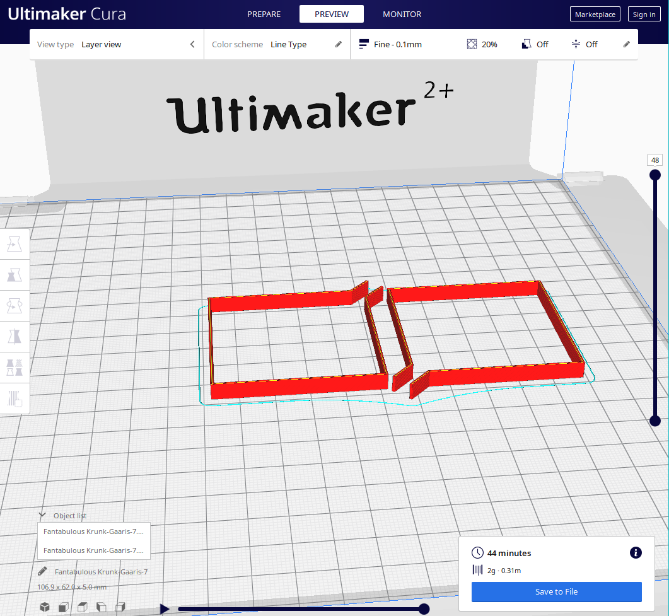Image resolution: width=669 pixels, height=616 pixels.
Task: Click the filament spool material icon
Action: tap(477, 570)
